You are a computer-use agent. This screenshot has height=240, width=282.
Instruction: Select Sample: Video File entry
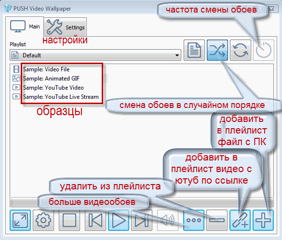(x=46, y=69)
